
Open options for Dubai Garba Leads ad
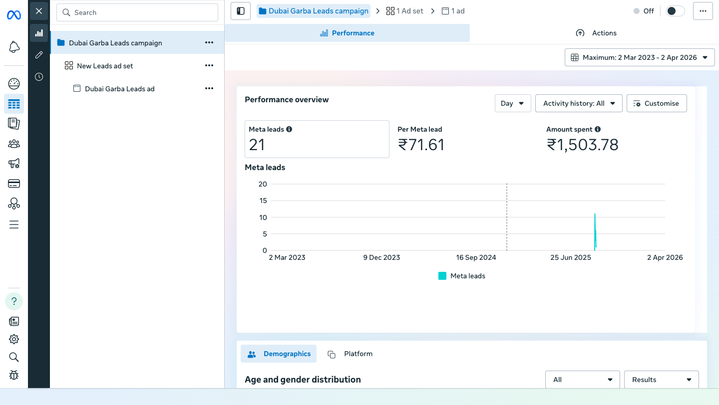(209, 88)
